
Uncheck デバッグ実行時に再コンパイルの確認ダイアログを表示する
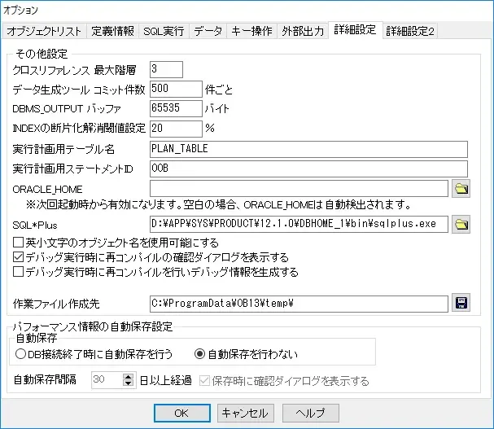[x=19, y=257]
